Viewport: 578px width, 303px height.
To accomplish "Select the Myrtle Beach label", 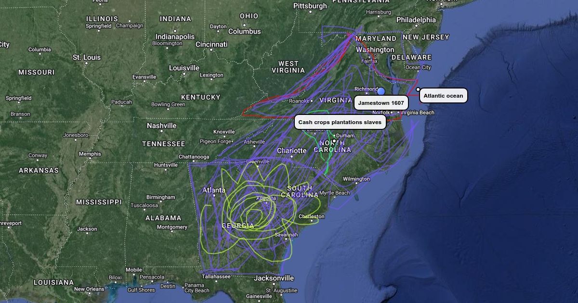I will (x=335, y=193).
